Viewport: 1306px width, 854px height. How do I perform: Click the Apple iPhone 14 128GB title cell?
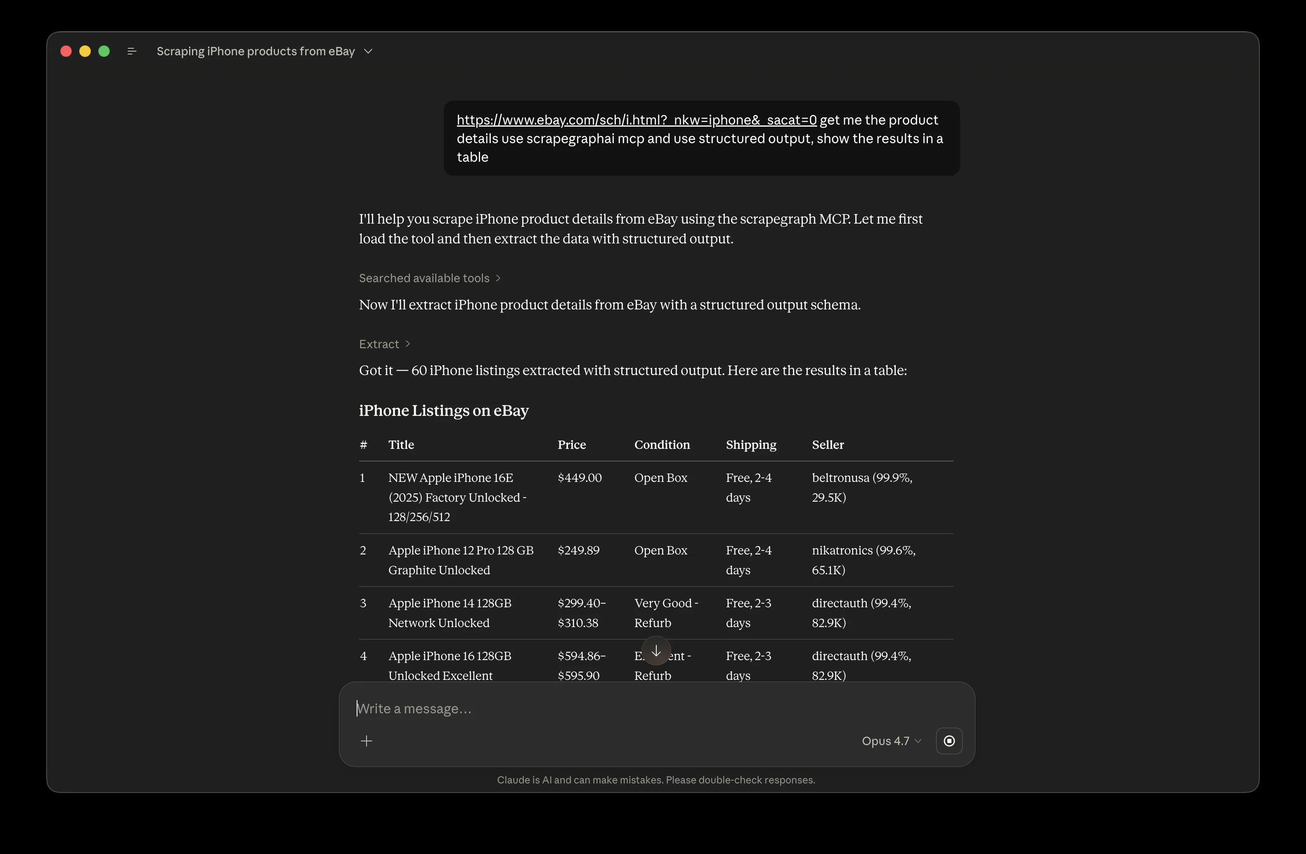pos(450,613)
